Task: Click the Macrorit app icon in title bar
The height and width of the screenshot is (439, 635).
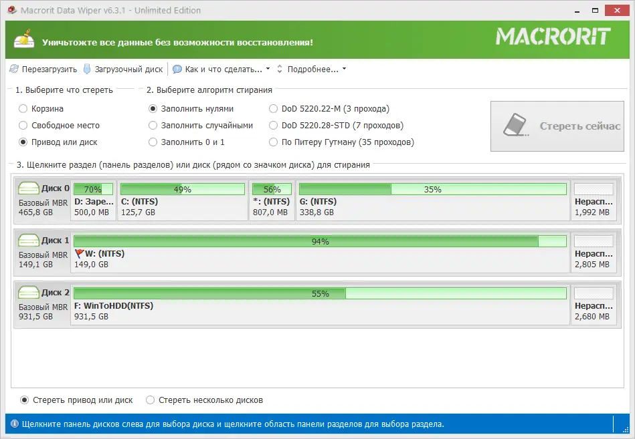Action: pyautogui.click(x=12, y=10)
